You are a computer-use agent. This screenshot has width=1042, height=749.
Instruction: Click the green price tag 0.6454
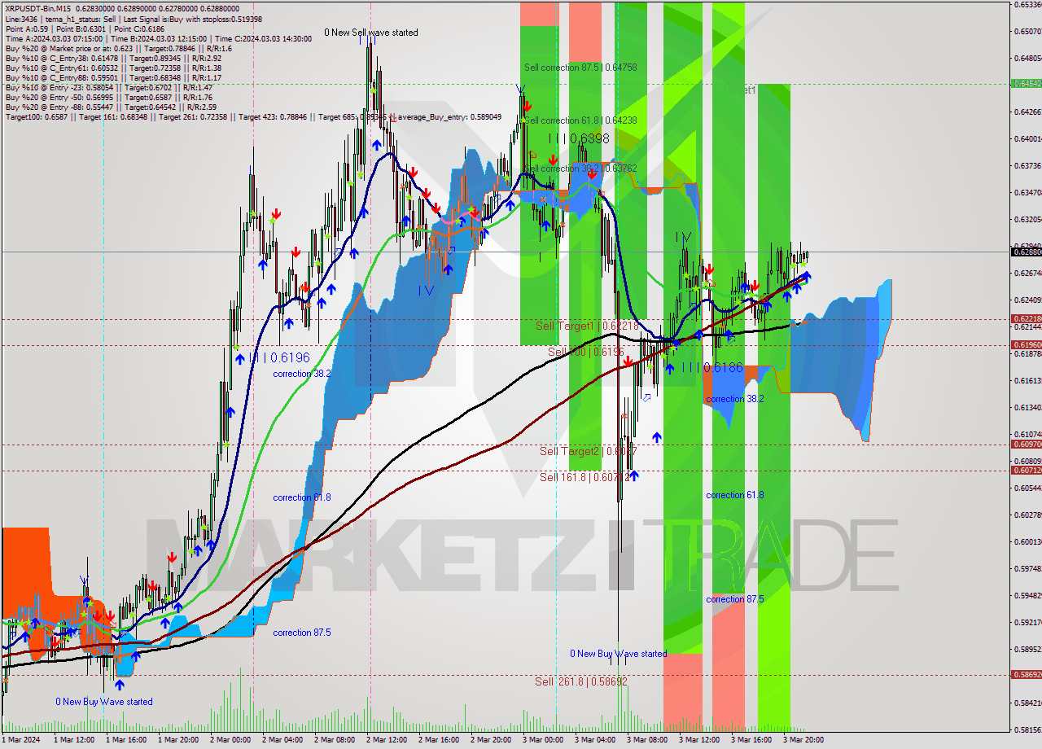click(1026, 83)
